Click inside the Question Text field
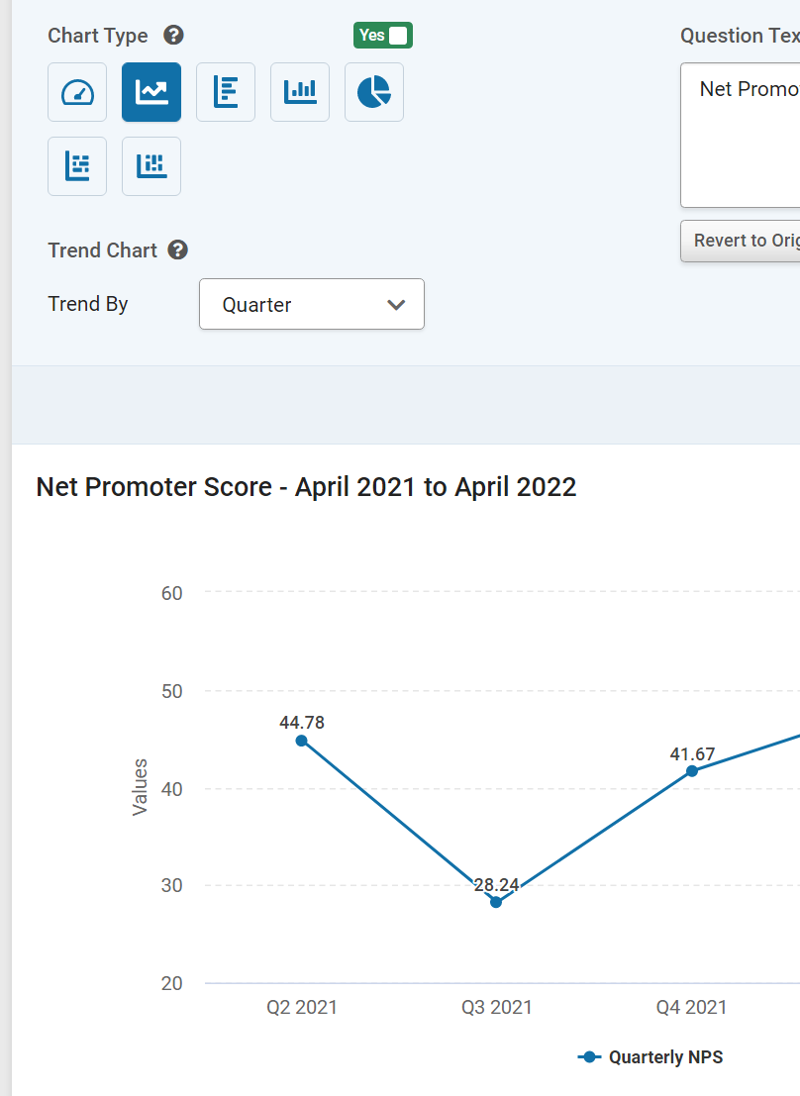The width and height of the screenshot is (800, 1096). pos(743,136)
